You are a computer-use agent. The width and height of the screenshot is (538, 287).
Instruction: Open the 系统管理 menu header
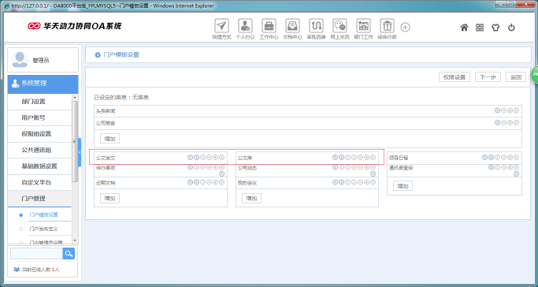click(x=43, y=83)
